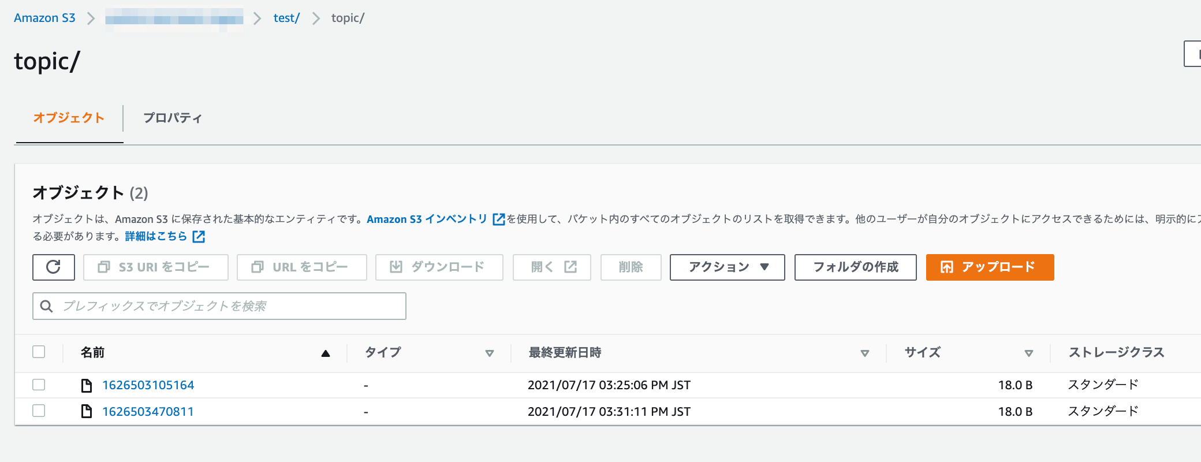Viewport: 1201px width, 462px height.
Task: Click the file icon beside 1626503105164
Action: coord(87,385)
